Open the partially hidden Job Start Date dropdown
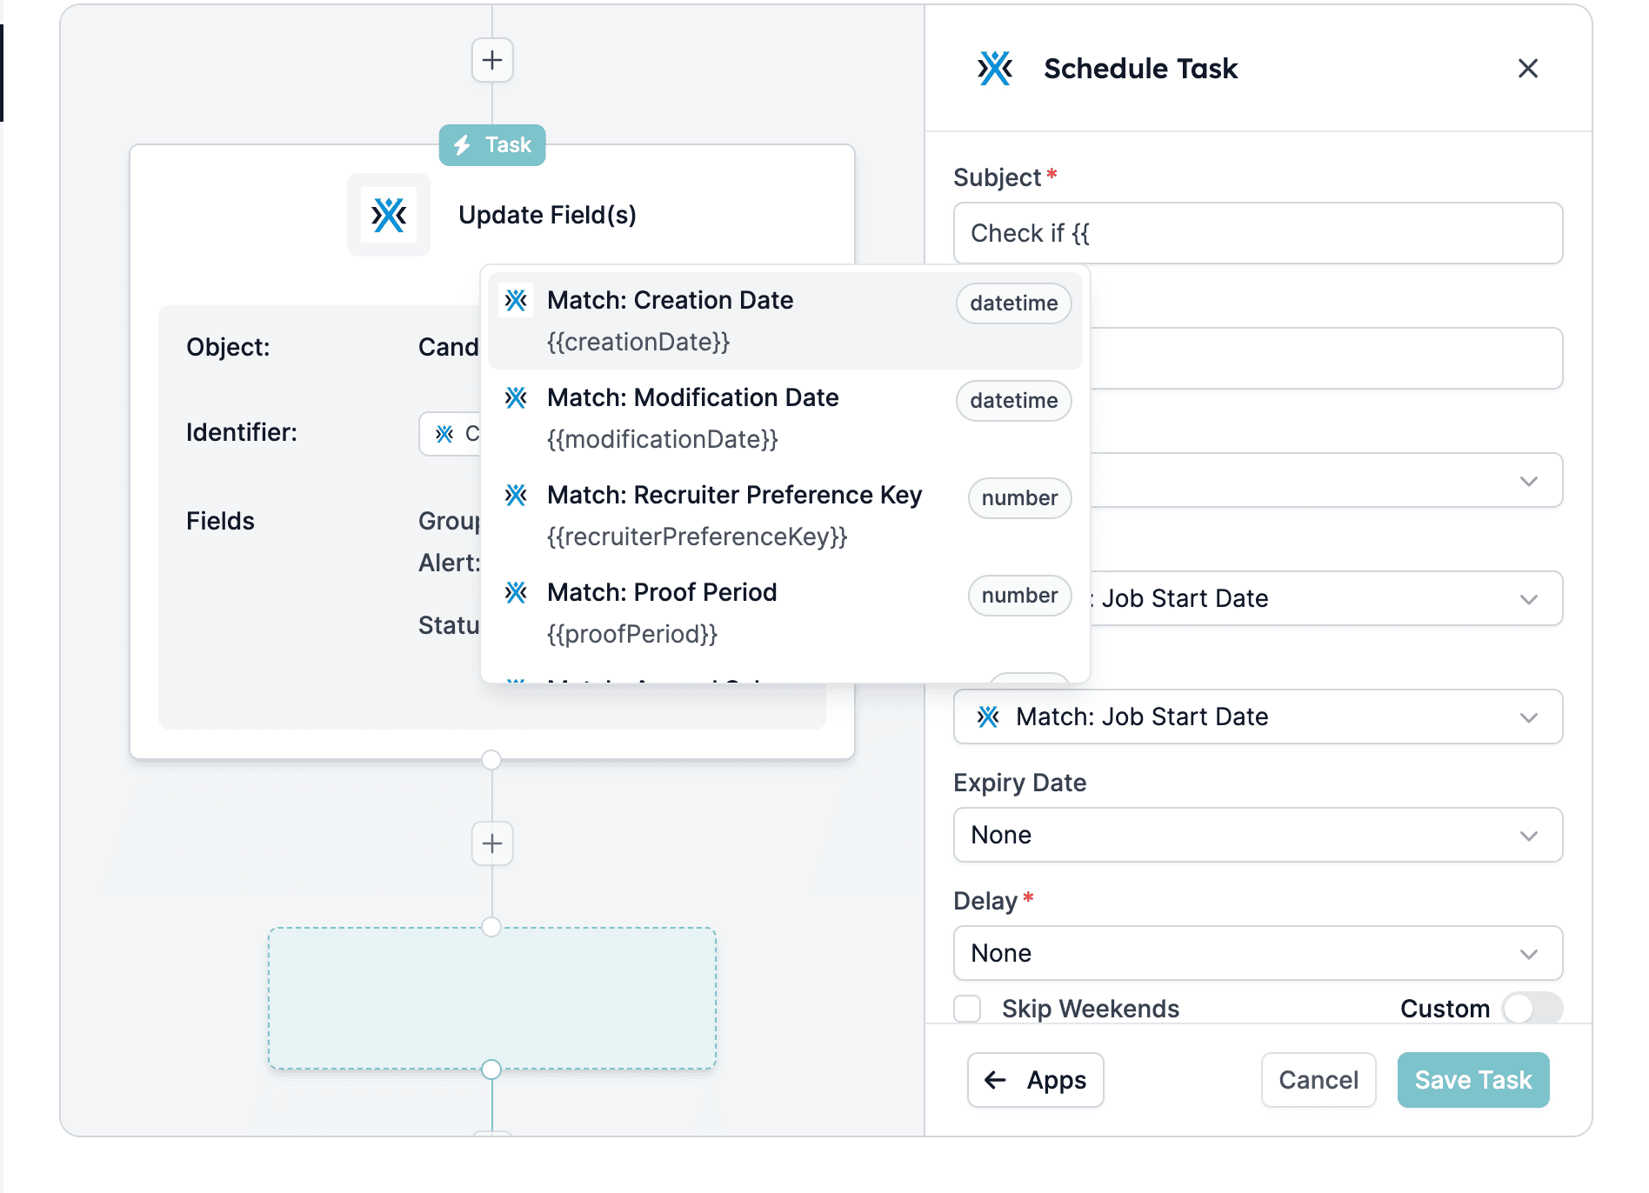 [1326, 598]
